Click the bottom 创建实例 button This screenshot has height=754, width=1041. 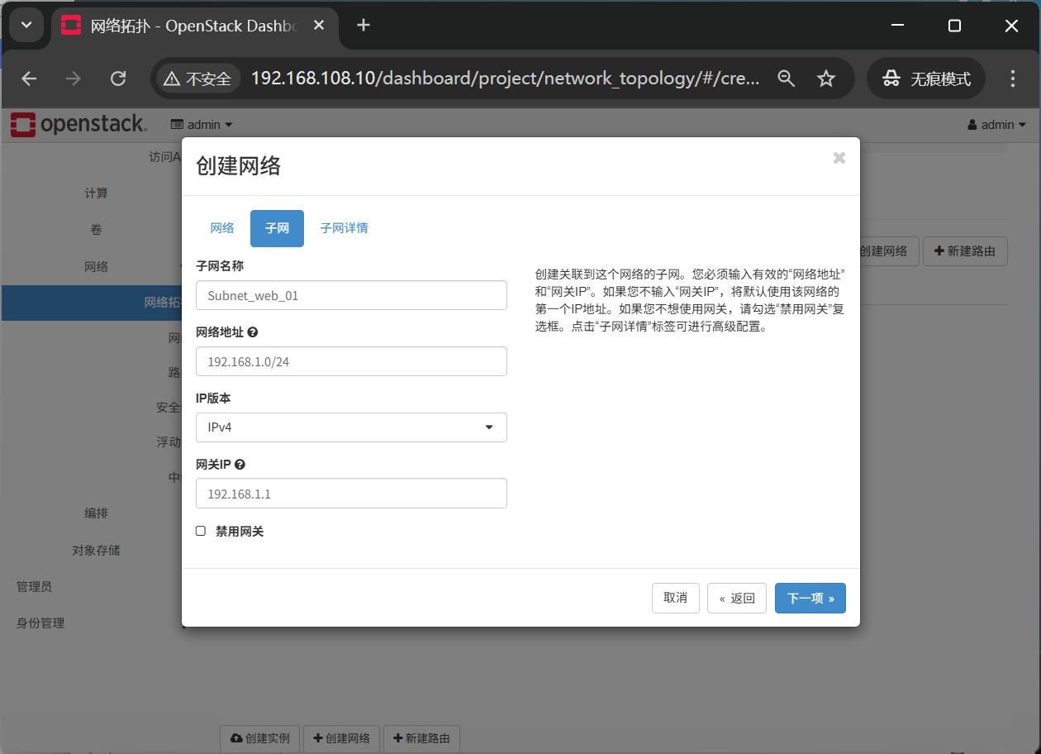pyautogui.click(x=260, y=738)
